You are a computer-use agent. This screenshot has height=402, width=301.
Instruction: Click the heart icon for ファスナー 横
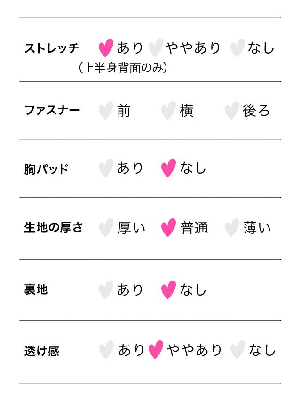click(168, 111)
